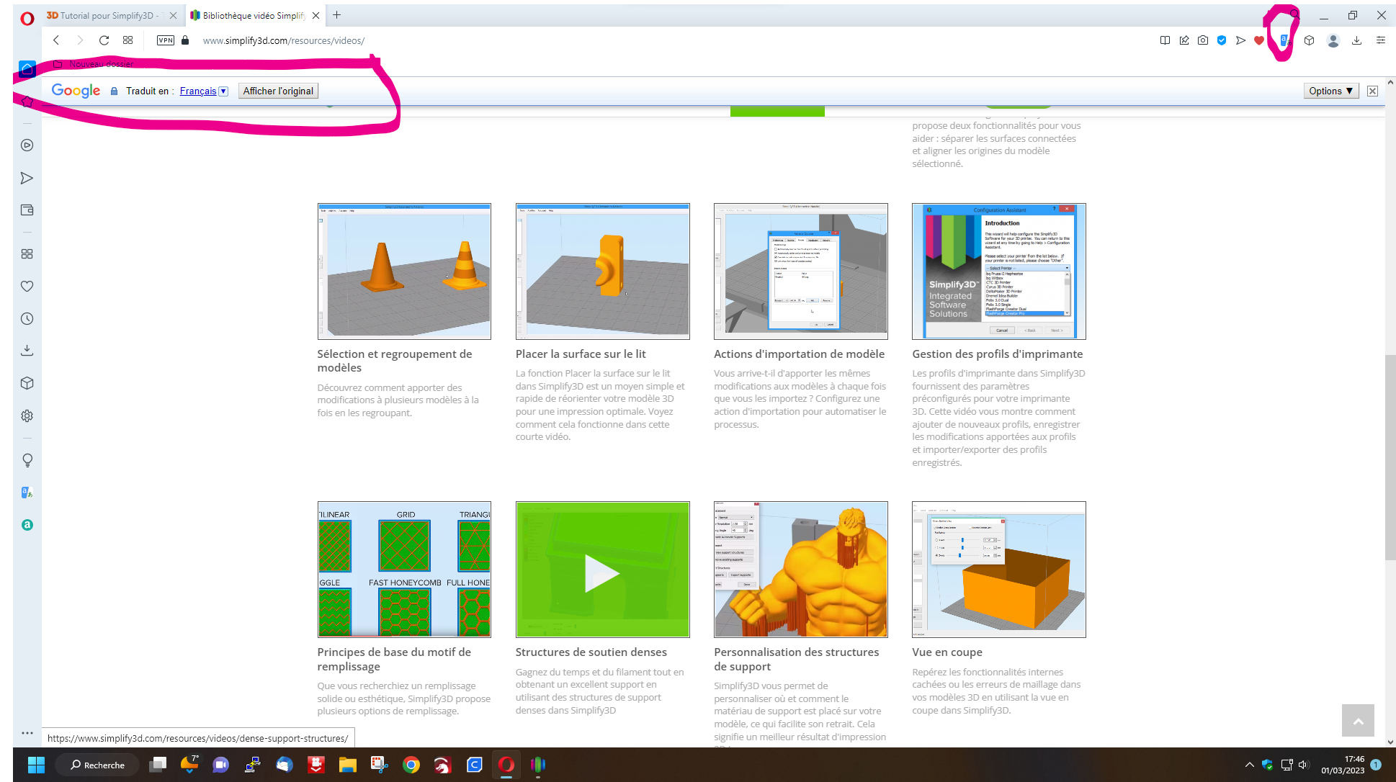Open downloads panel in the sidebar
Screen dimensions: 1396x782
coord(27,351)
